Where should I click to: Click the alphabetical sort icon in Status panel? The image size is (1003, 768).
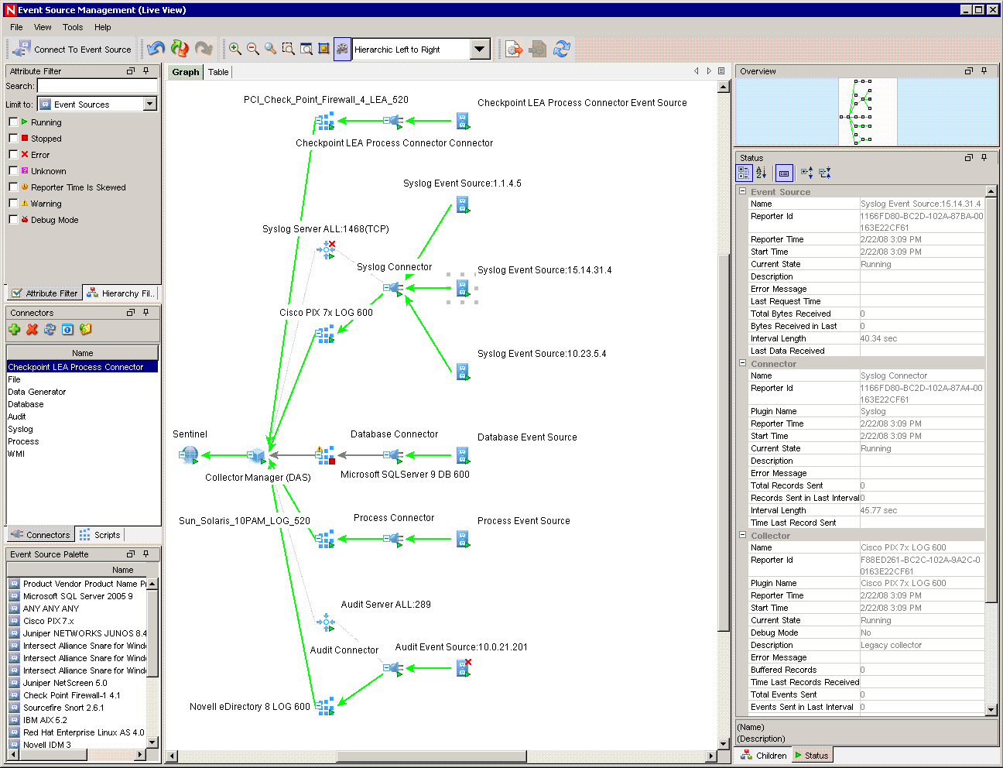coord(762,173)
